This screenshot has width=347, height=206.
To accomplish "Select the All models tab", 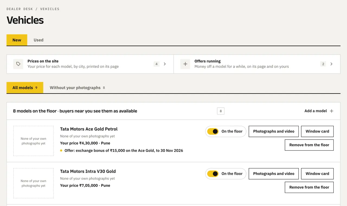I will pos(25,88).
